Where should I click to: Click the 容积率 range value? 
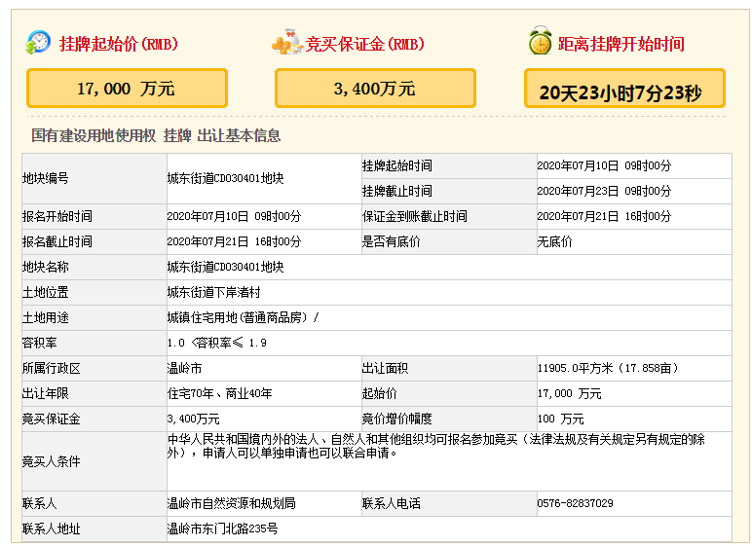coord(216,343)
